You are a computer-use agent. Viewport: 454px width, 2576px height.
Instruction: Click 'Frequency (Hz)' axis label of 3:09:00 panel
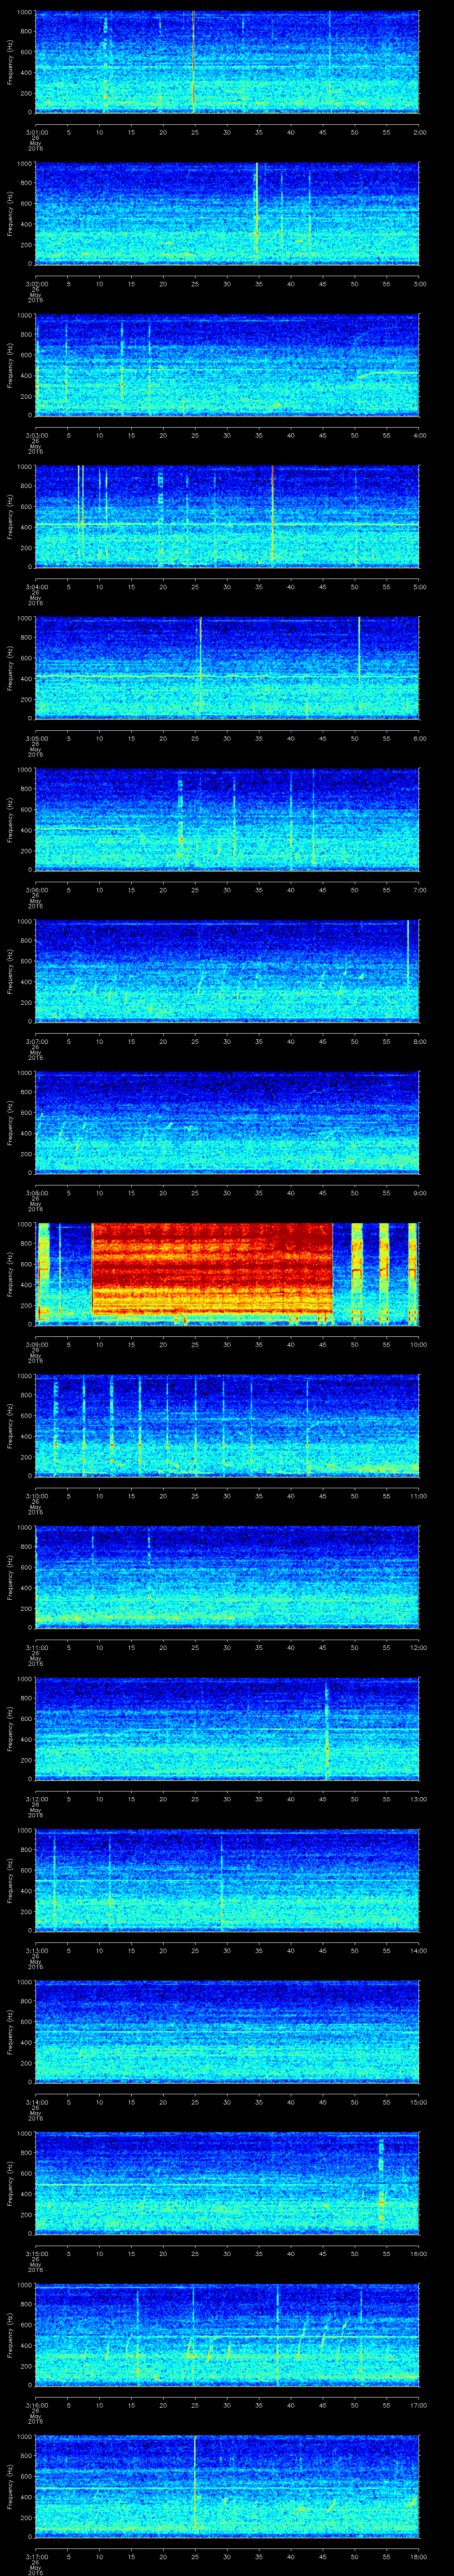tap(10, 1274)
